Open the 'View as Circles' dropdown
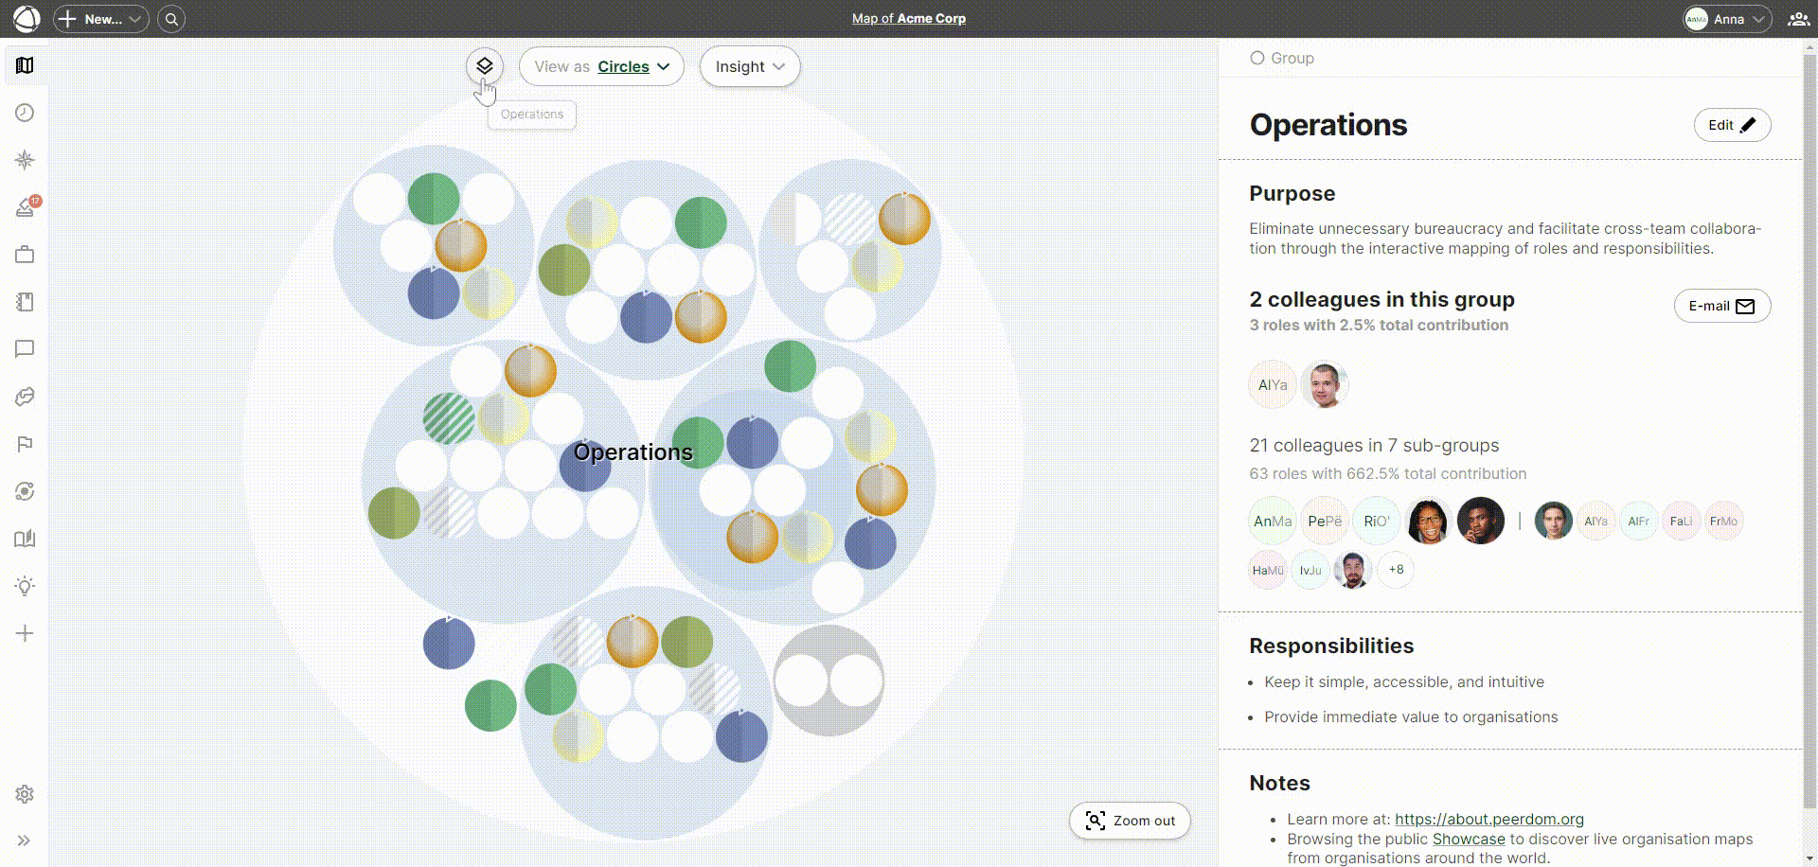This screenshot has height=867, width=1818. tap(601, 66)
